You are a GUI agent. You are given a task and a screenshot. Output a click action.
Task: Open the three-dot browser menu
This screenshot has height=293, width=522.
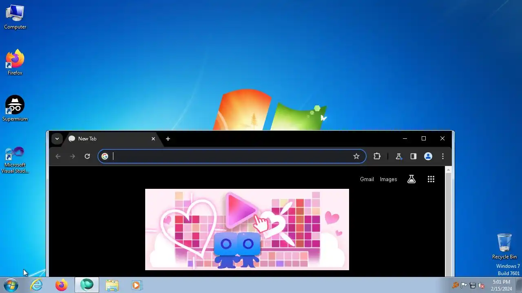443,156
